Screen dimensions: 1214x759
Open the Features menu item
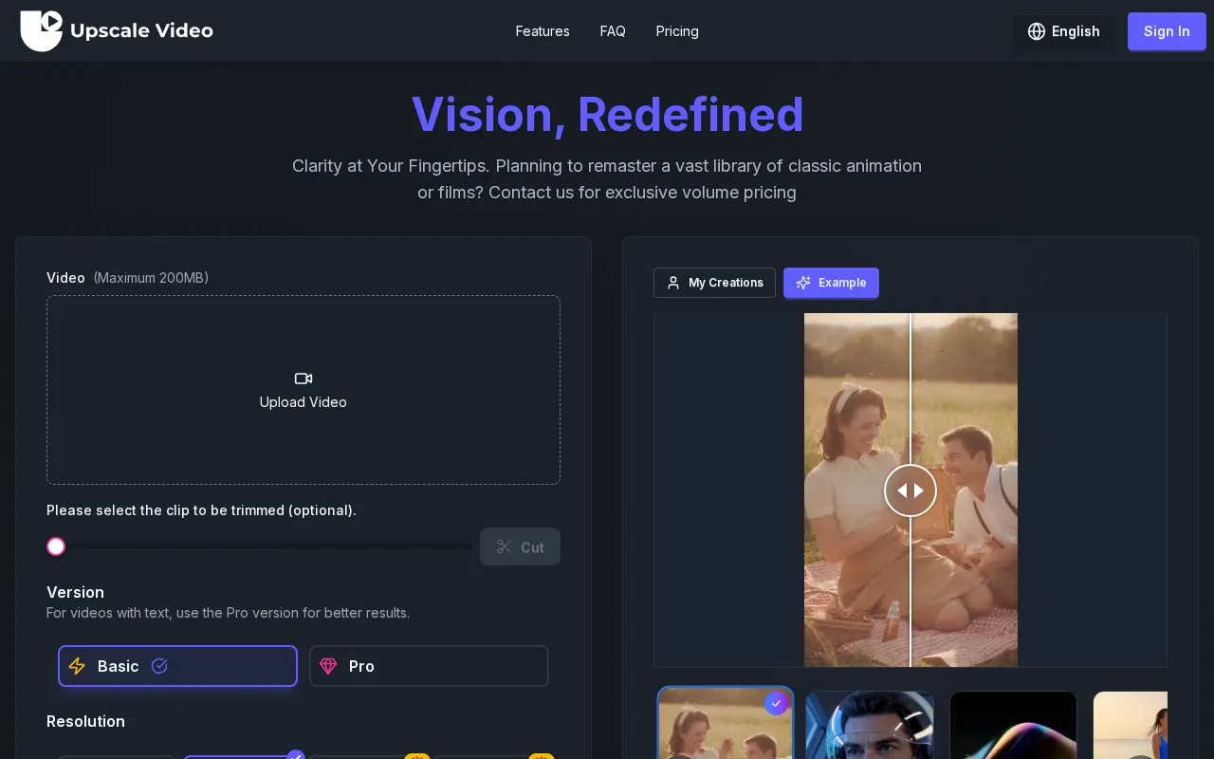point(543,31)
